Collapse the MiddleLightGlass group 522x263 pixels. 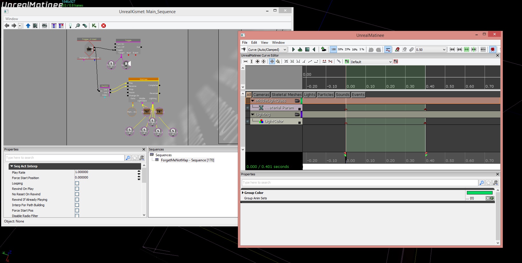(253, 101)
